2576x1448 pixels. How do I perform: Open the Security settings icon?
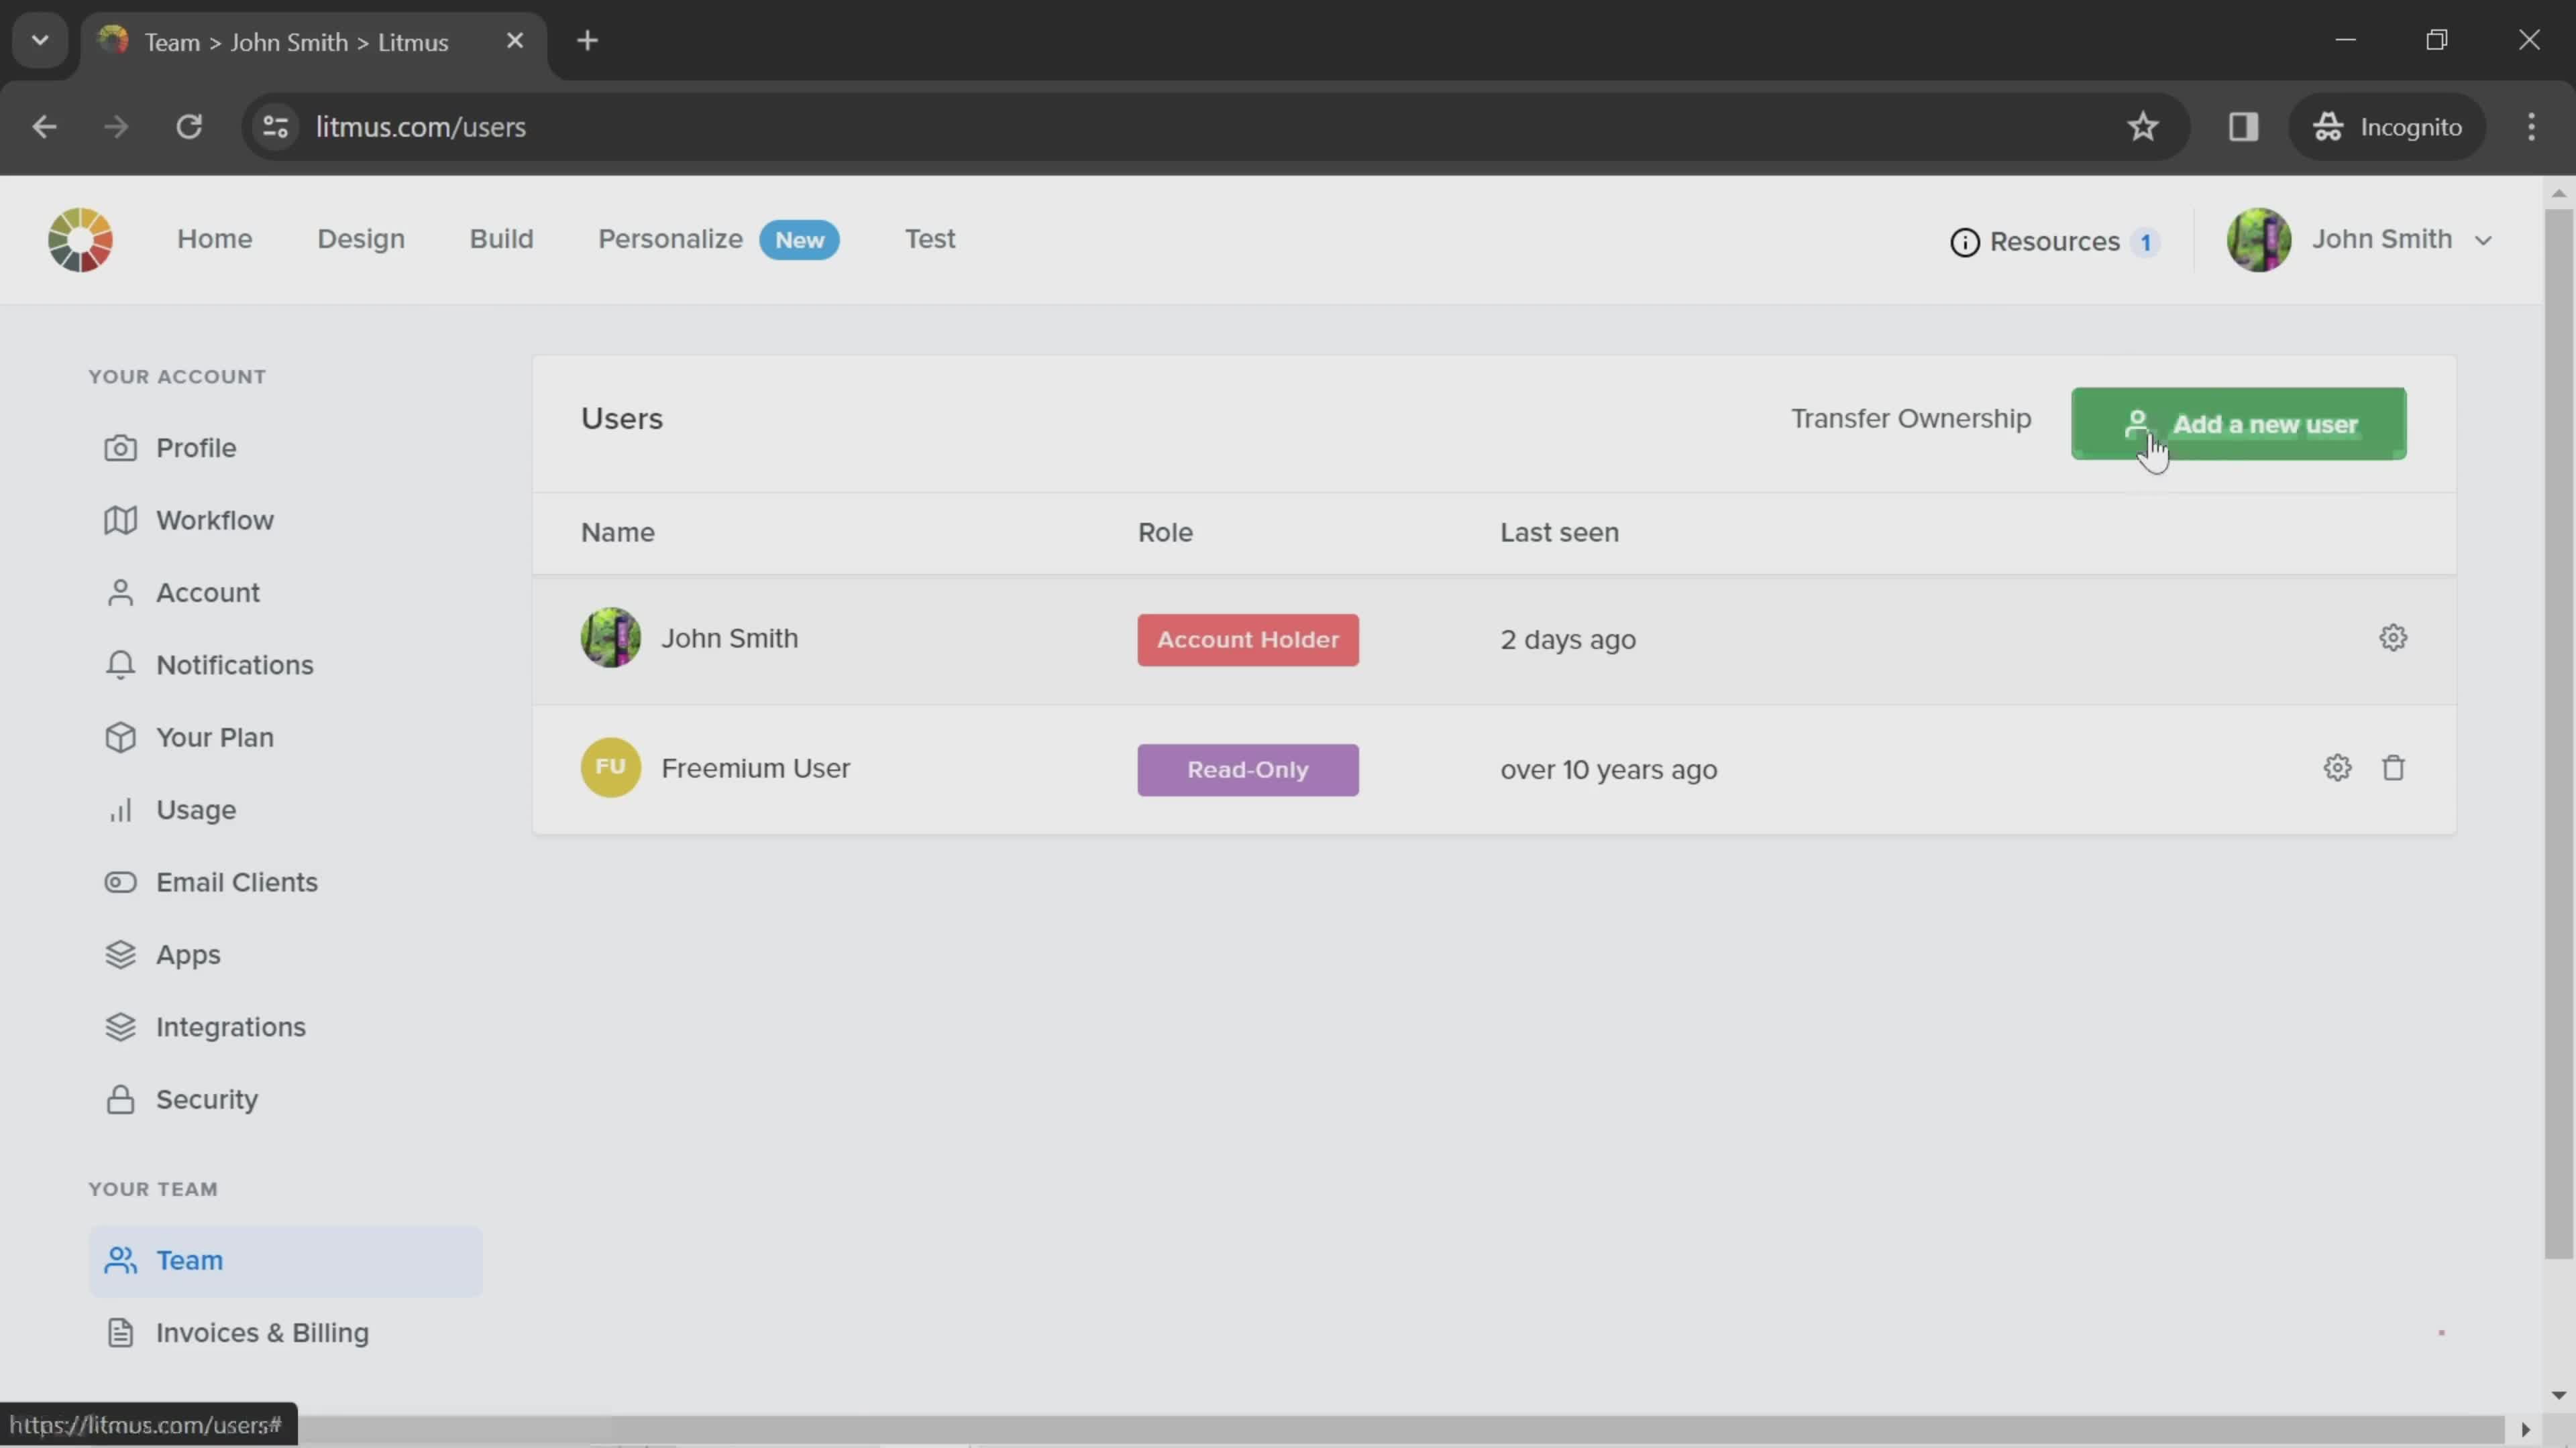point(120,1098)
